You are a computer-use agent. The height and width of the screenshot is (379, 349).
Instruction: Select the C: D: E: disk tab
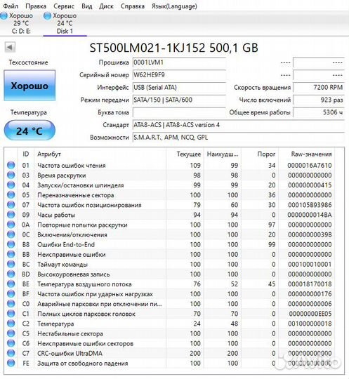pyautogui.click(x=17, y=23)
